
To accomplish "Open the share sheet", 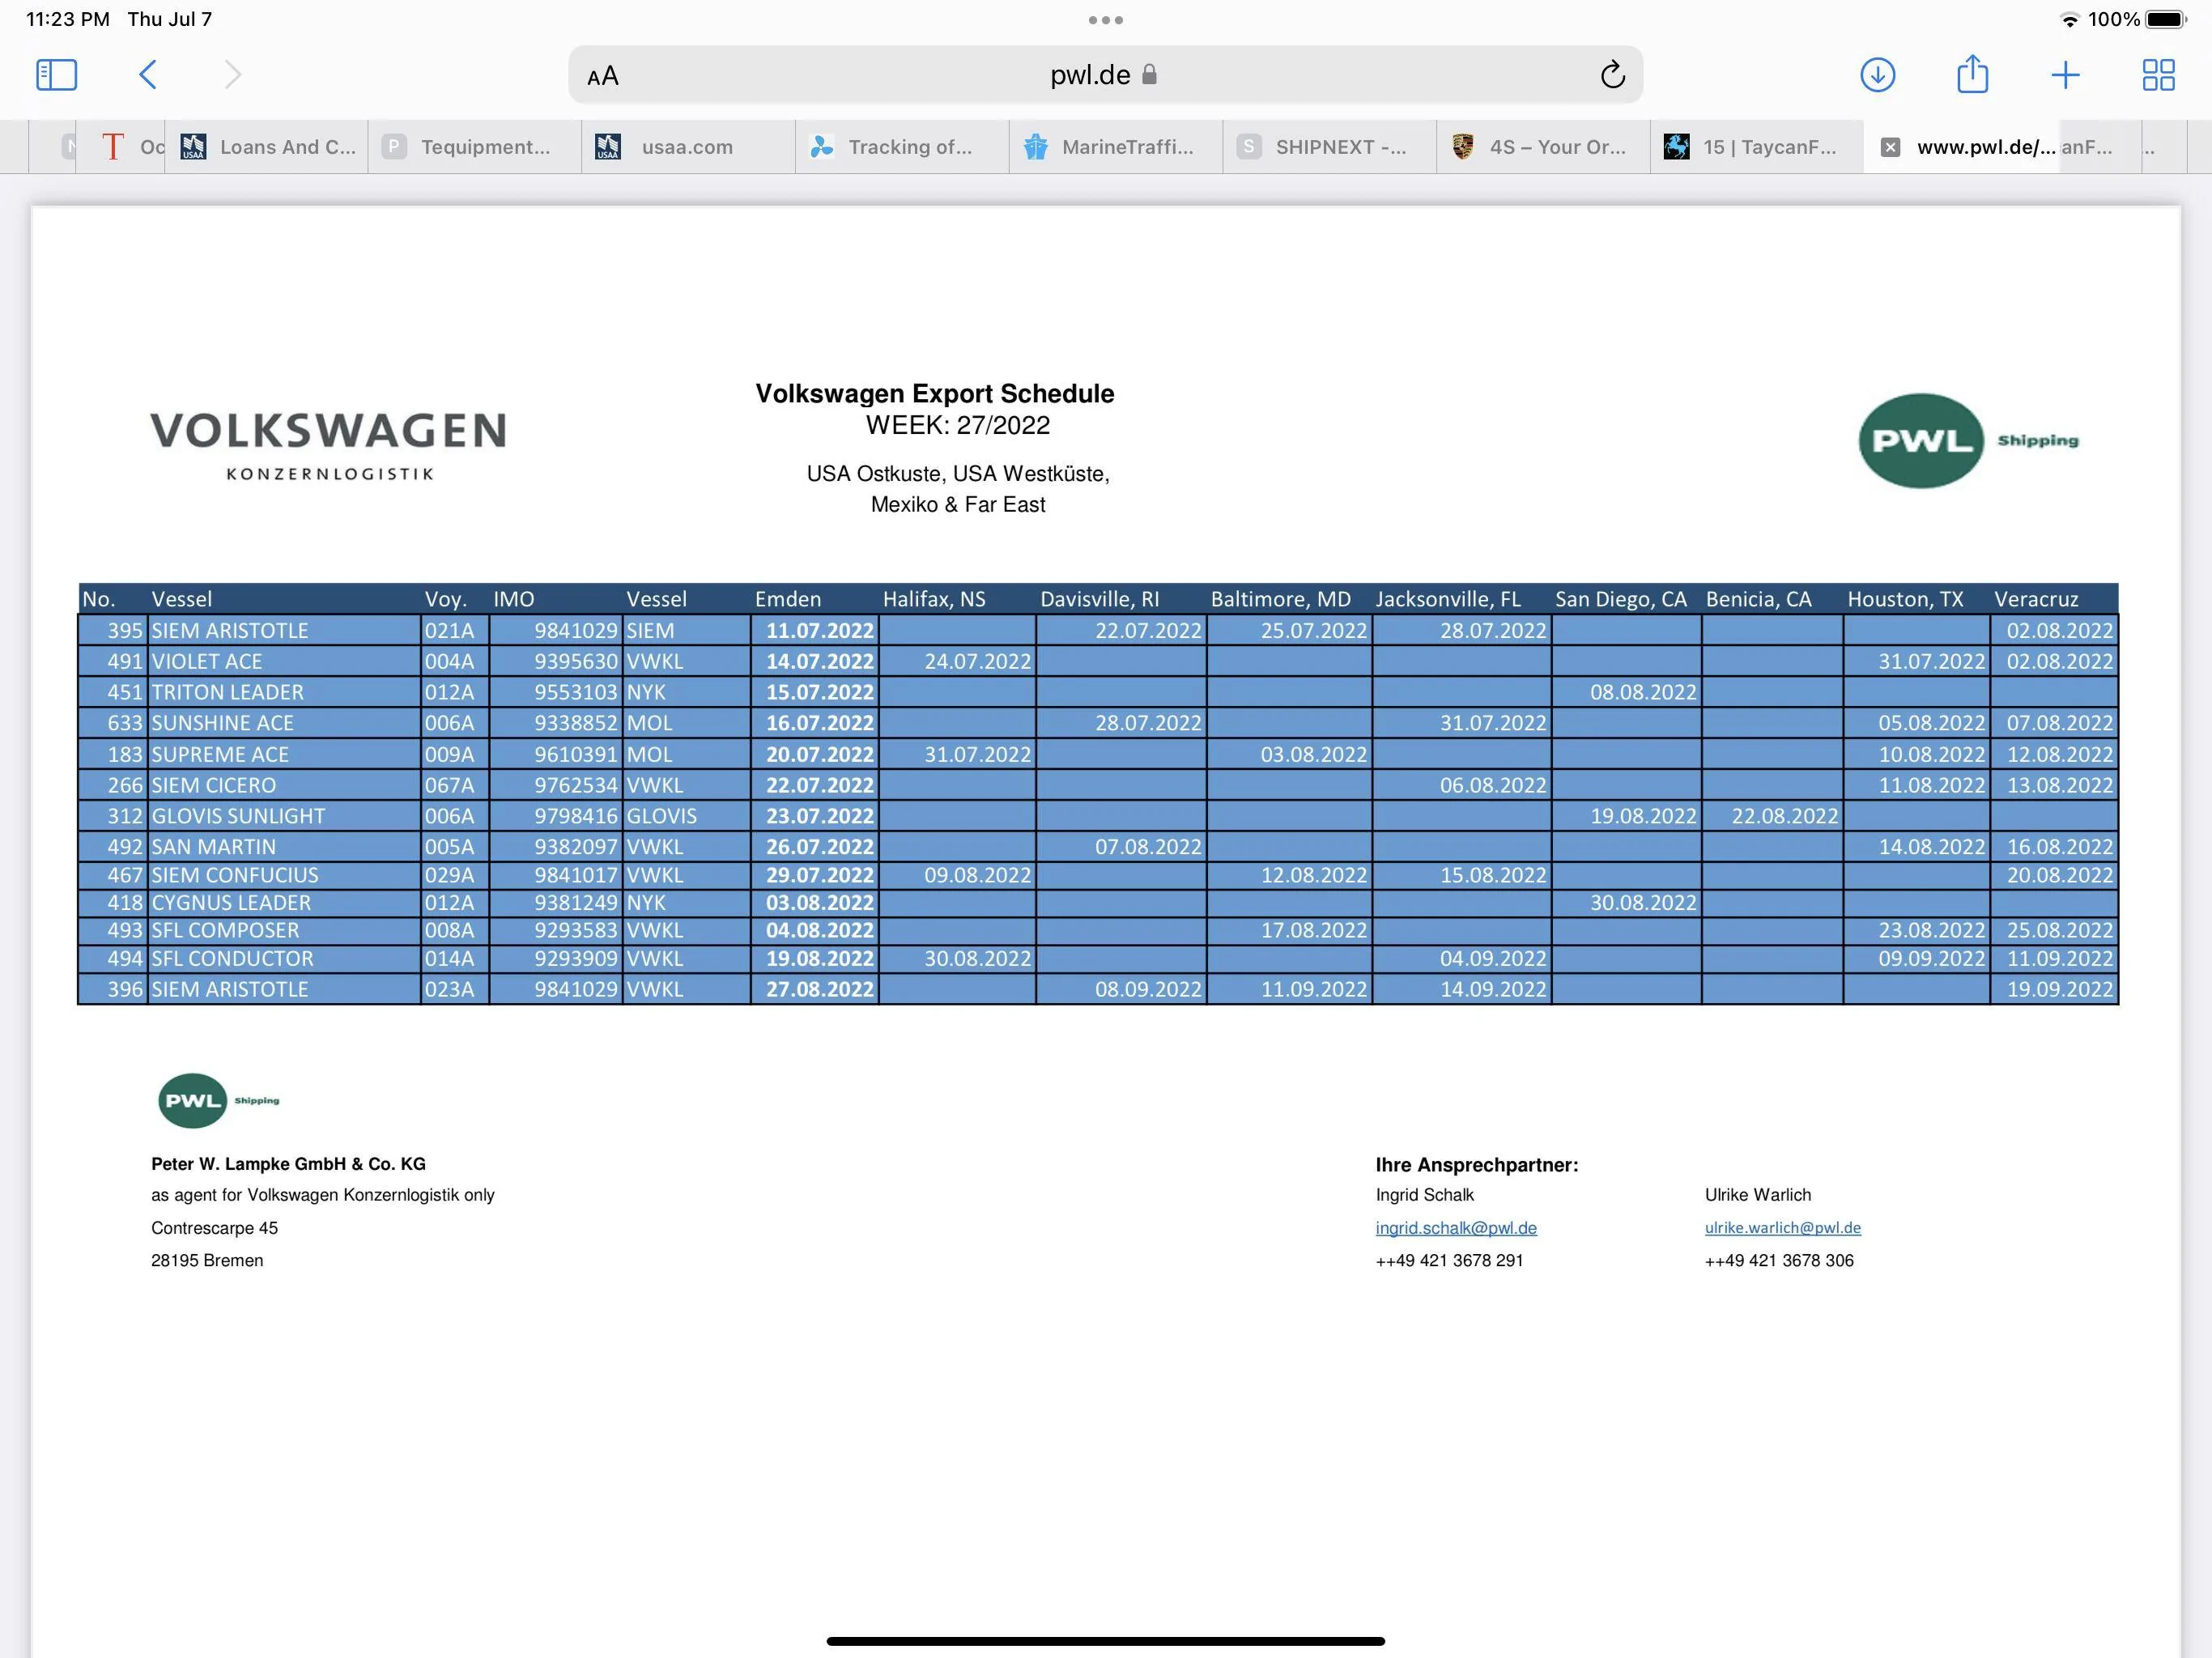I will click(1972, 74).
